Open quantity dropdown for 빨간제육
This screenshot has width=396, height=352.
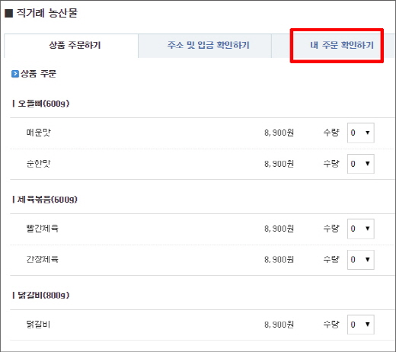361,229
